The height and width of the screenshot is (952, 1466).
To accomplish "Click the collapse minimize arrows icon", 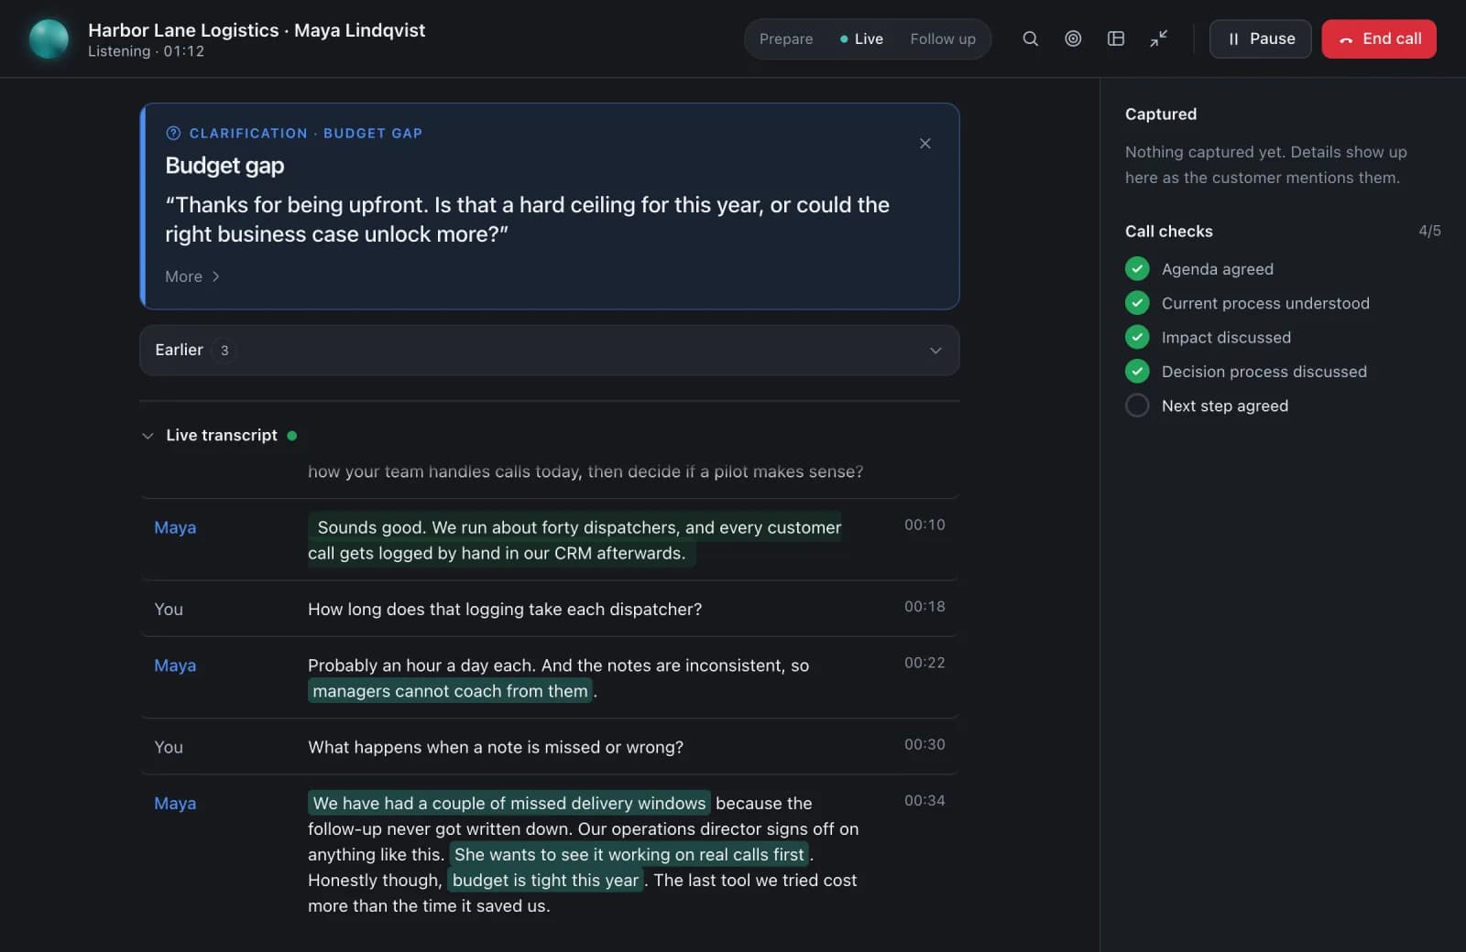I will [x=1159, y=38].
